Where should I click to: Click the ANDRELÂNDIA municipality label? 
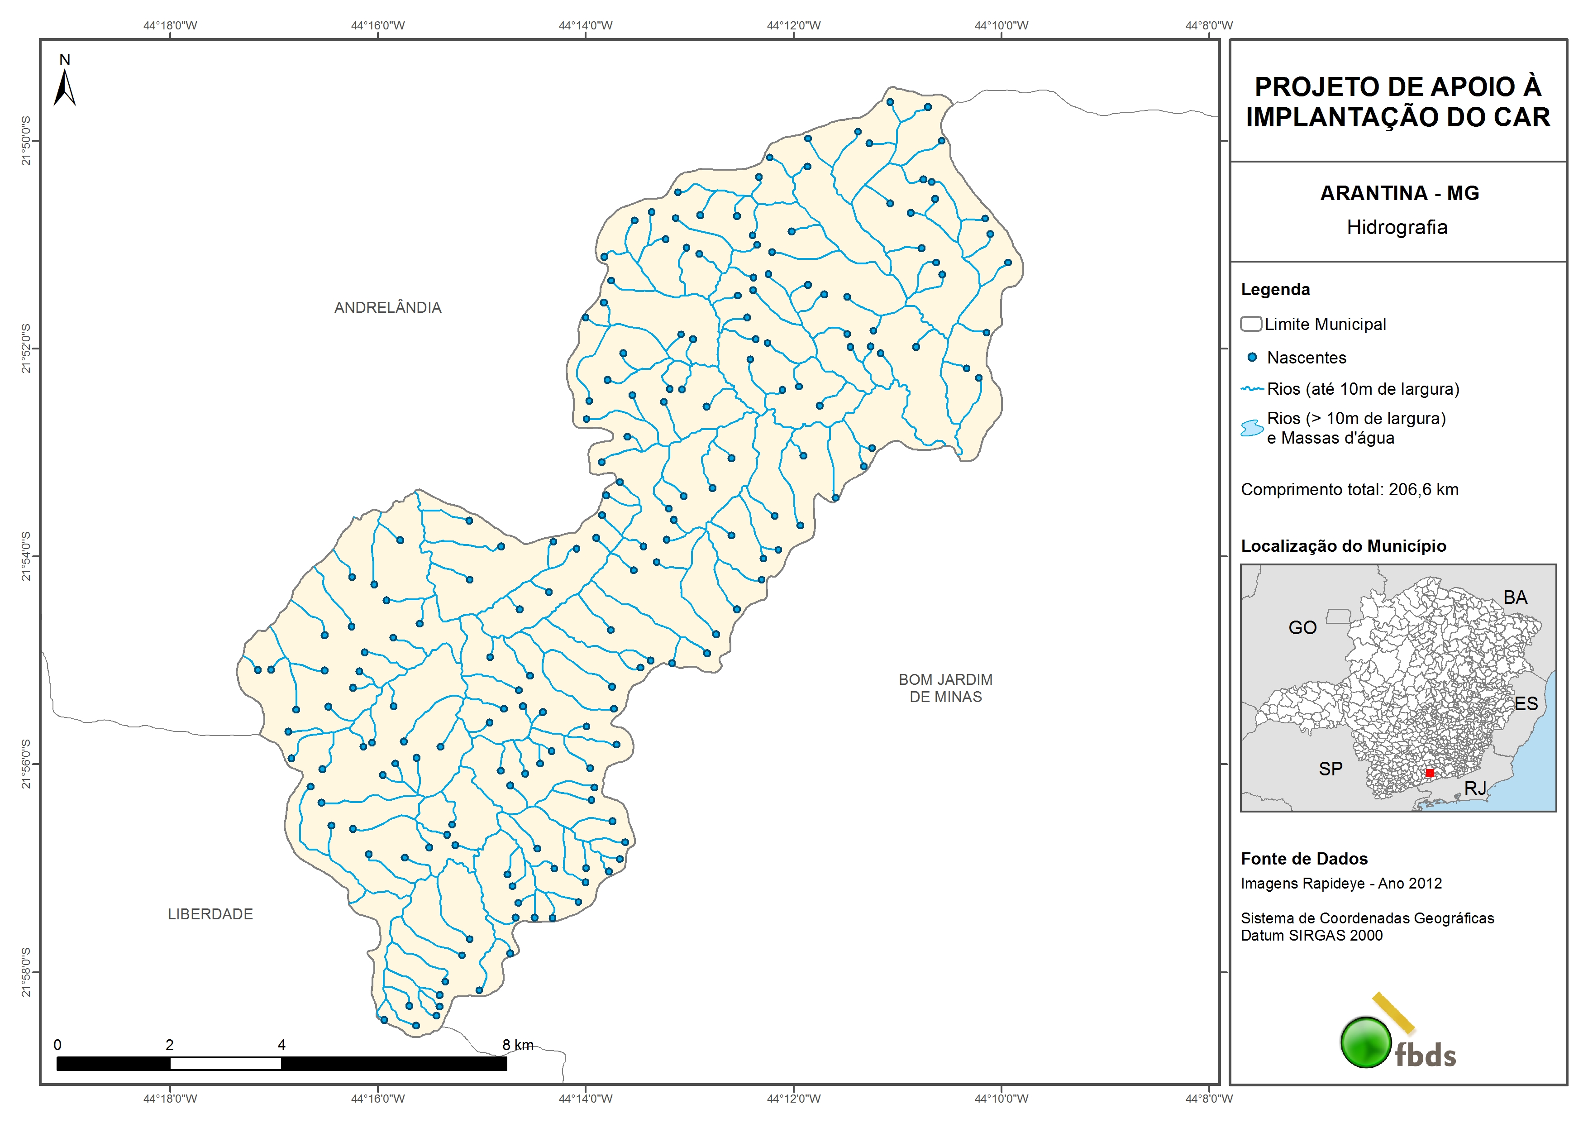point(387,308)
